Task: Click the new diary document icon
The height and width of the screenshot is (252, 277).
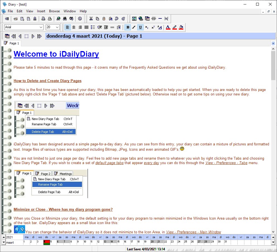Action: click(x=22, y=18)
